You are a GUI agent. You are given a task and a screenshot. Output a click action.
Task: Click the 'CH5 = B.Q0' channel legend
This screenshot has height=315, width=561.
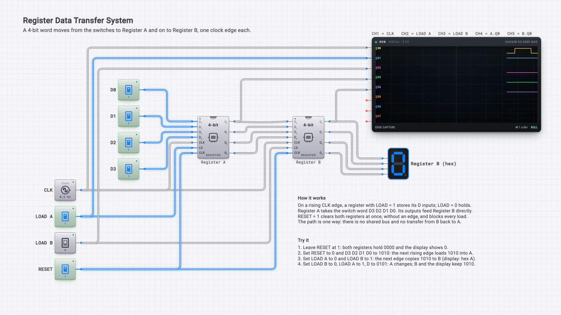click(519, 34)
